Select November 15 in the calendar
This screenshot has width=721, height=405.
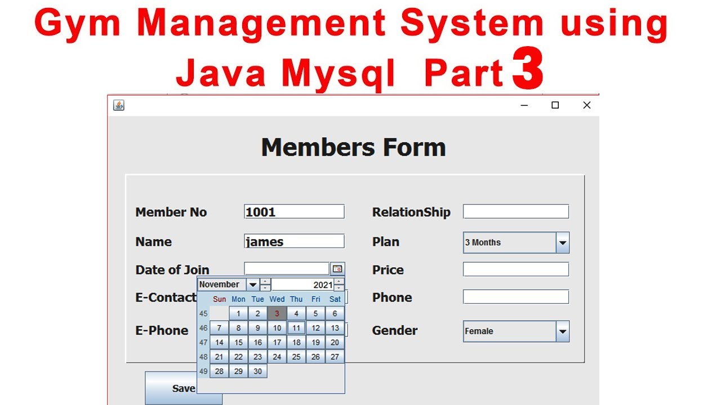[x=239, y=343]
